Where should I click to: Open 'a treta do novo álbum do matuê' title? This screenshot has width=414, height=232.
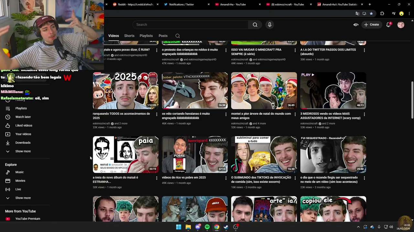[x=115, y=179]
